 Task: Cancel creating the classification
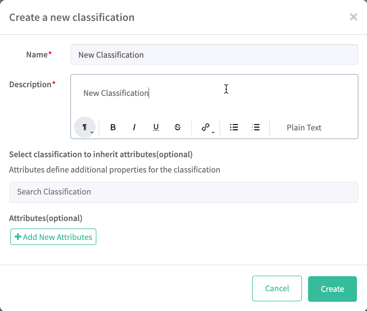[x=277, y=288]
